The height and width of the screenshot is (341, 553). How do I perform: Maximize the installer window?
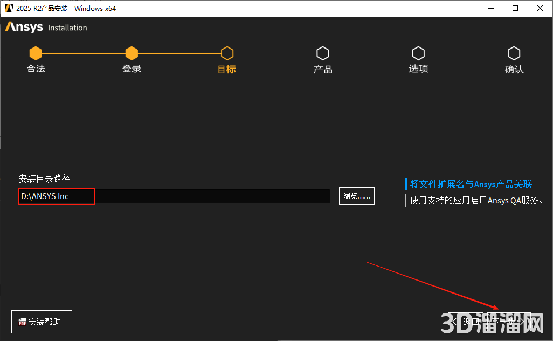[x=515, y=8]
